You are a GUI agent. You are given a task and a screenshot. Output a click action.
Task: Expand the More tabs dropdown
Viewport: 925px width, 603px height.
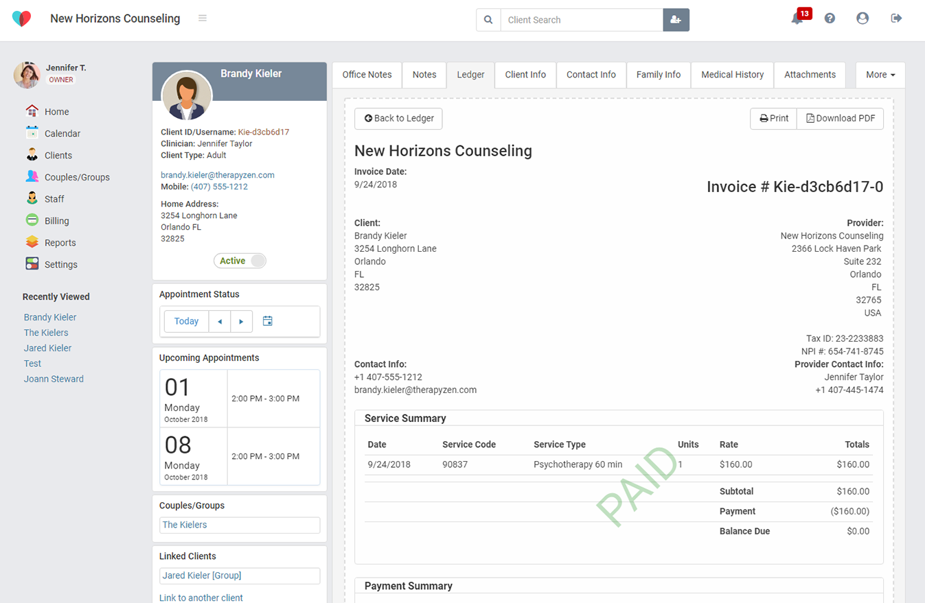[x=880, y=75]
